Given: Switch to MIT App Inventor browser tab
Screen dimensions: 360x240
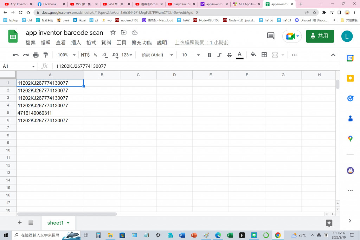Looking at the screenshot, I should (247, 4).
